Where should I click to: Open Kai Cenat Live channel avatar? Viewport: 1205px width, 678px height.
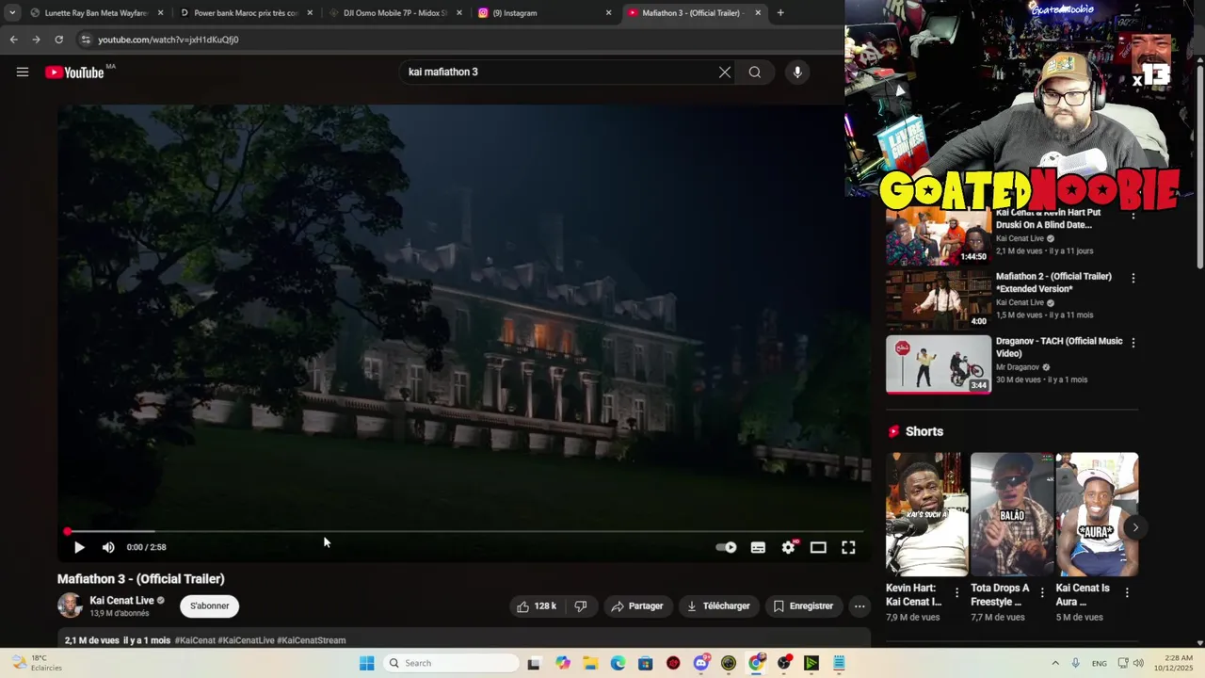point(70,605)
